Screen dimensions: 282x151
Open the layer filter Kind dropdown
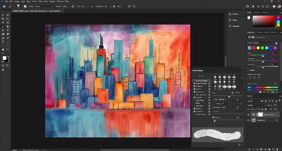(253, 101)
